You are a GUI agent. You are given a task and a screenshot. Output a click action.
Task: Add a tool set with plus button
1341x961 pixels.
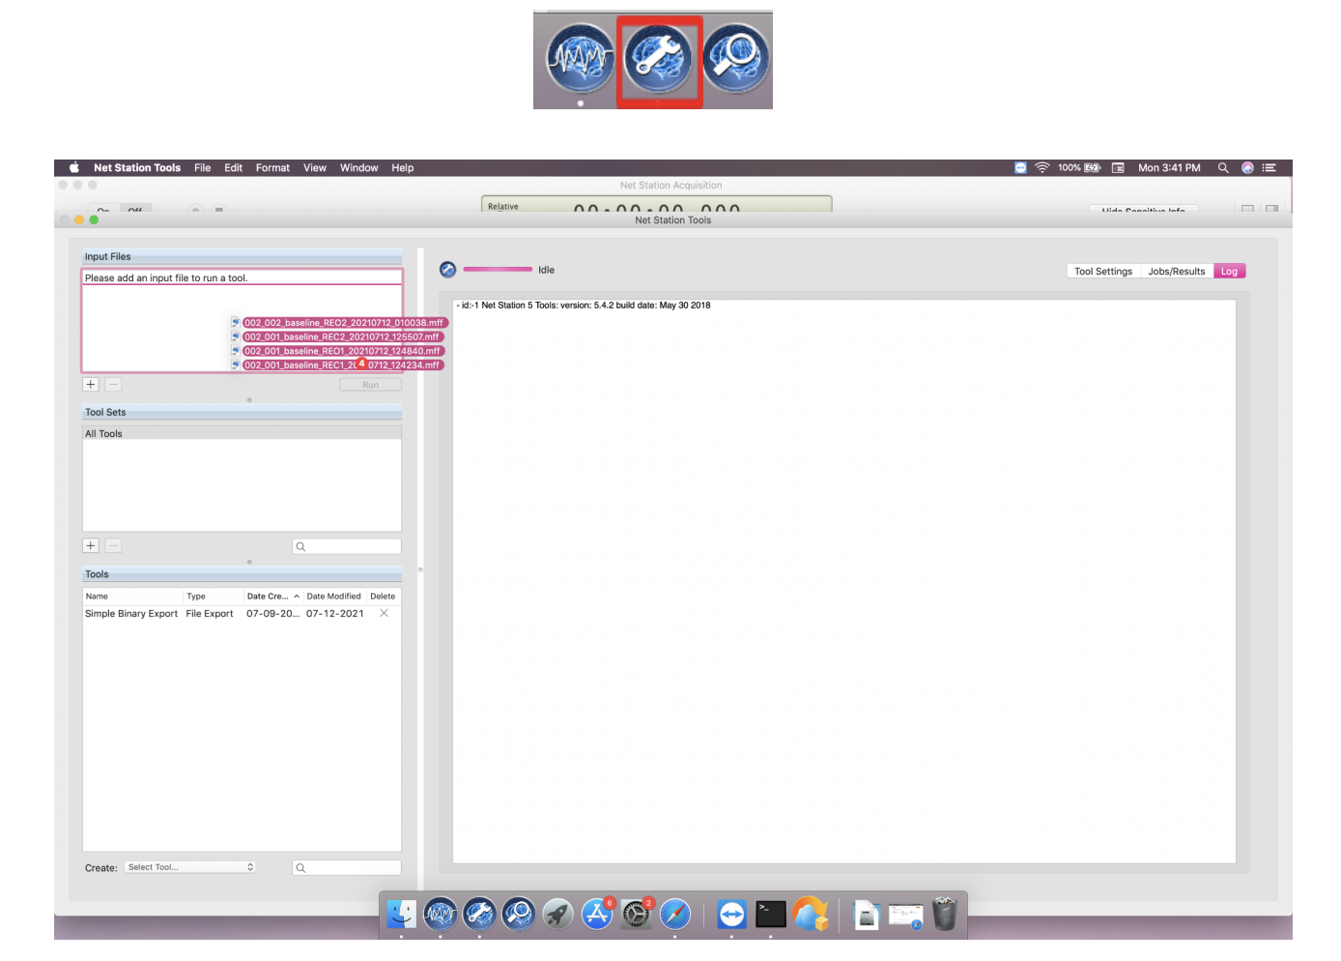[x=91, y=545]
